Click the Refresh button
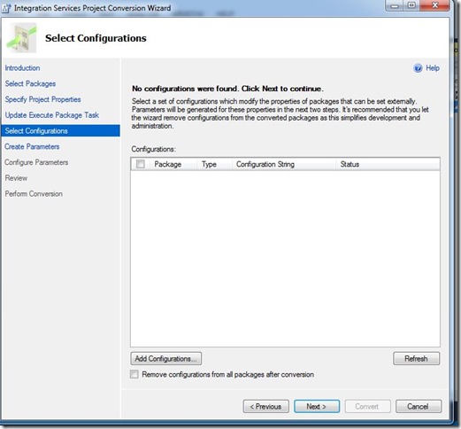The image size is (461, 429). coord(416,359)
